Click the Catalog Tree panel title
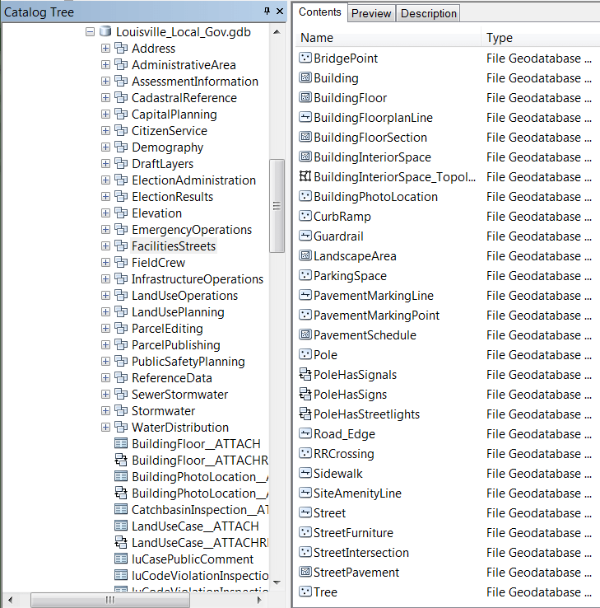Image resolution: width=600 pixels, height=608 pixels. [39, 12]
